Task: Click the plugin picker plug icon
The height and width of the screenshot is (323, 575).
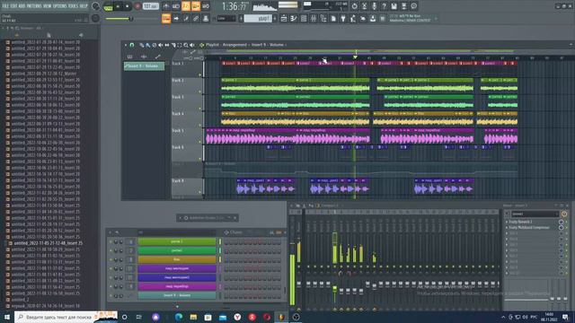Action: [x=343, y=18]
